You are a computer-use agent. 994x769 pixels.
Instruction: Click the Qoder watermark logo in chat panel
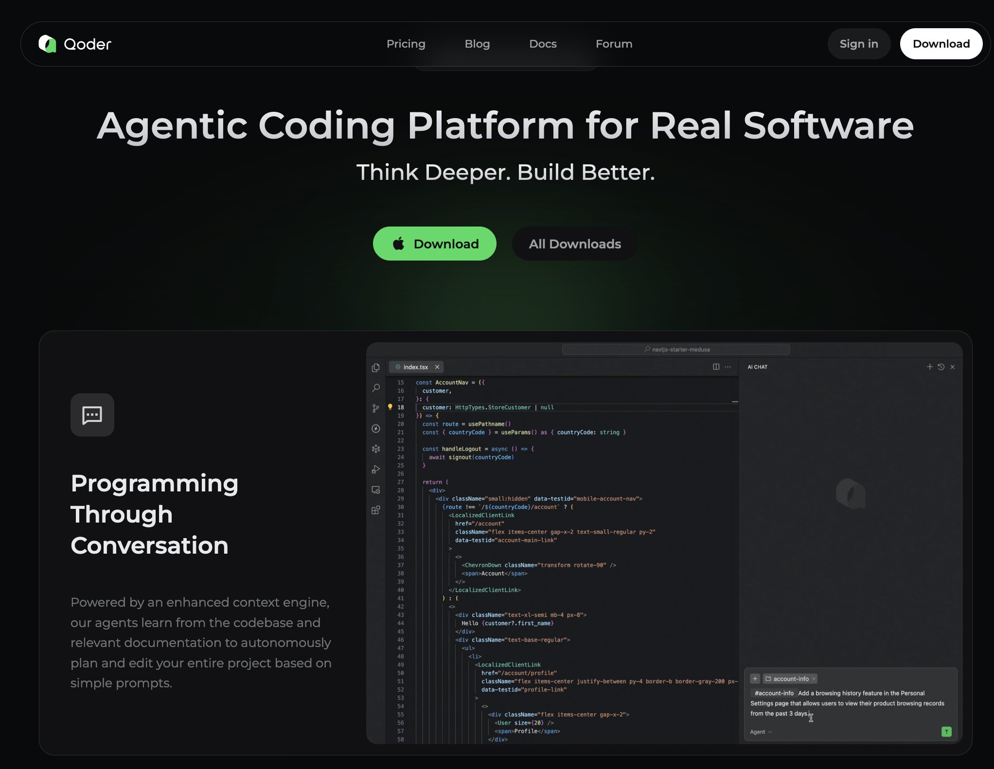coord(851,493)
